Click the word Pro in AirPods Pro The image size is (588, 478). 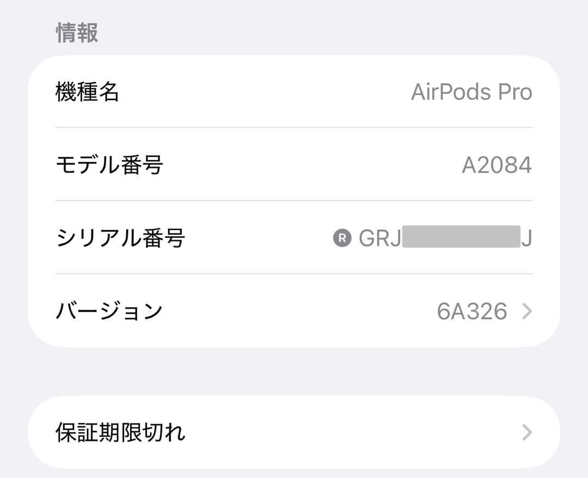point(515,92)
